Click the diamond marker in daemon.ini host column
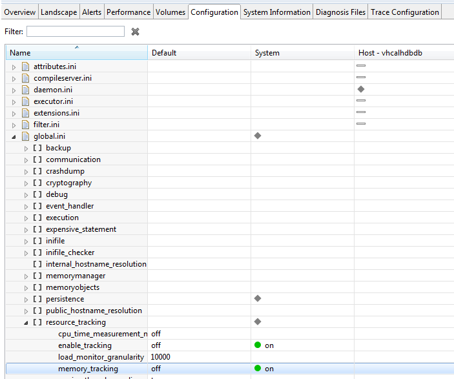The image size is (454, 379). tap(361, 90)
